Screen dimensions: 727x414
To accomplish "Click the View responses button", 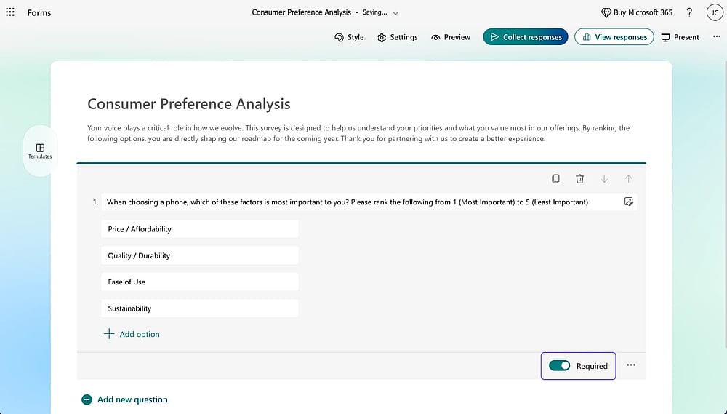I will coord(614,37).
